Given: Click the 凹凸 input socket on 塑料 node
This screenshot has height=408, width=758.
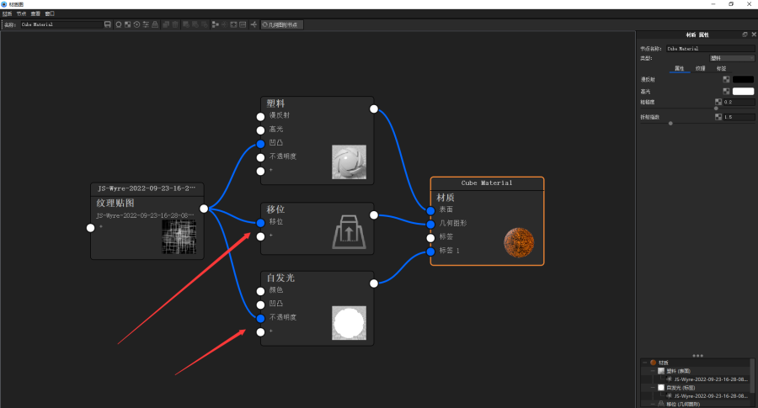Looking at the screenshot, I should coord(260,143).
